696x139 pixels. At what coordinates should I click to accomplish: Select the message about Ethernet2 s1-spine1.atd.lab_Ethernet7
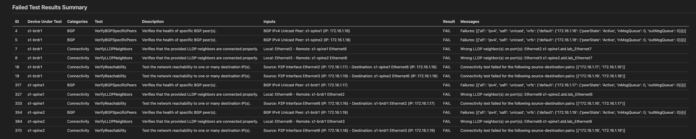[x=526, y=49]
